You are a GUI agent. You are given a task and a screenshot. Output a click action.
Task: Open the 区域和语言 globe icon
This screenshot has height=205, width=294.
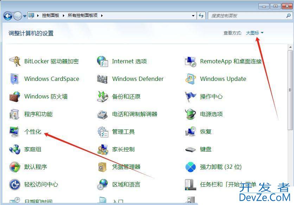click(x=102, y=185)
